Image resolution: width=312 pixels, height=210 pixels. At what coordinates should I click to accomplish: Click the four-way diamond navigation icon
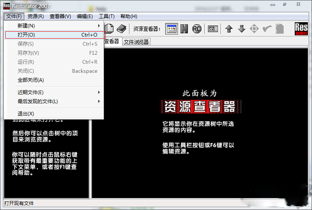click(254, 29)
